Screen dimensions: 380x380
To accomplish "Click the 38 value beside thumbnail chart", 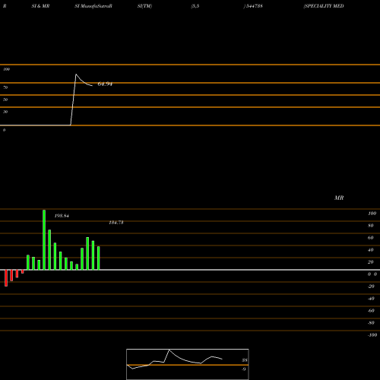I will [245, 360].
